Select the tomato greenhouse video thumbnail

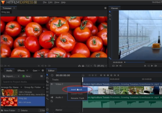tap(9, 93)
